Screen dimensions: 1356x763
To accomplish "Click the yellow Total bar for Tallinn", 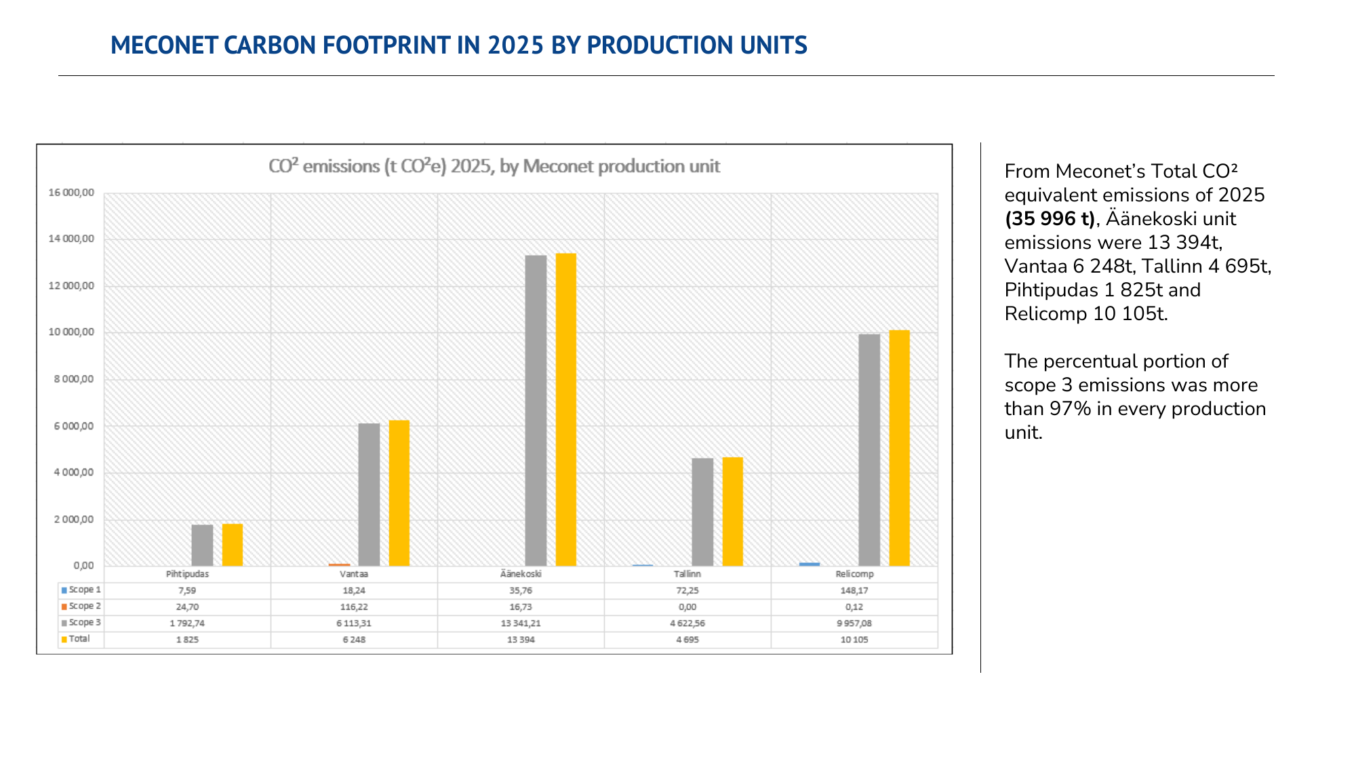I will [733, 511].
